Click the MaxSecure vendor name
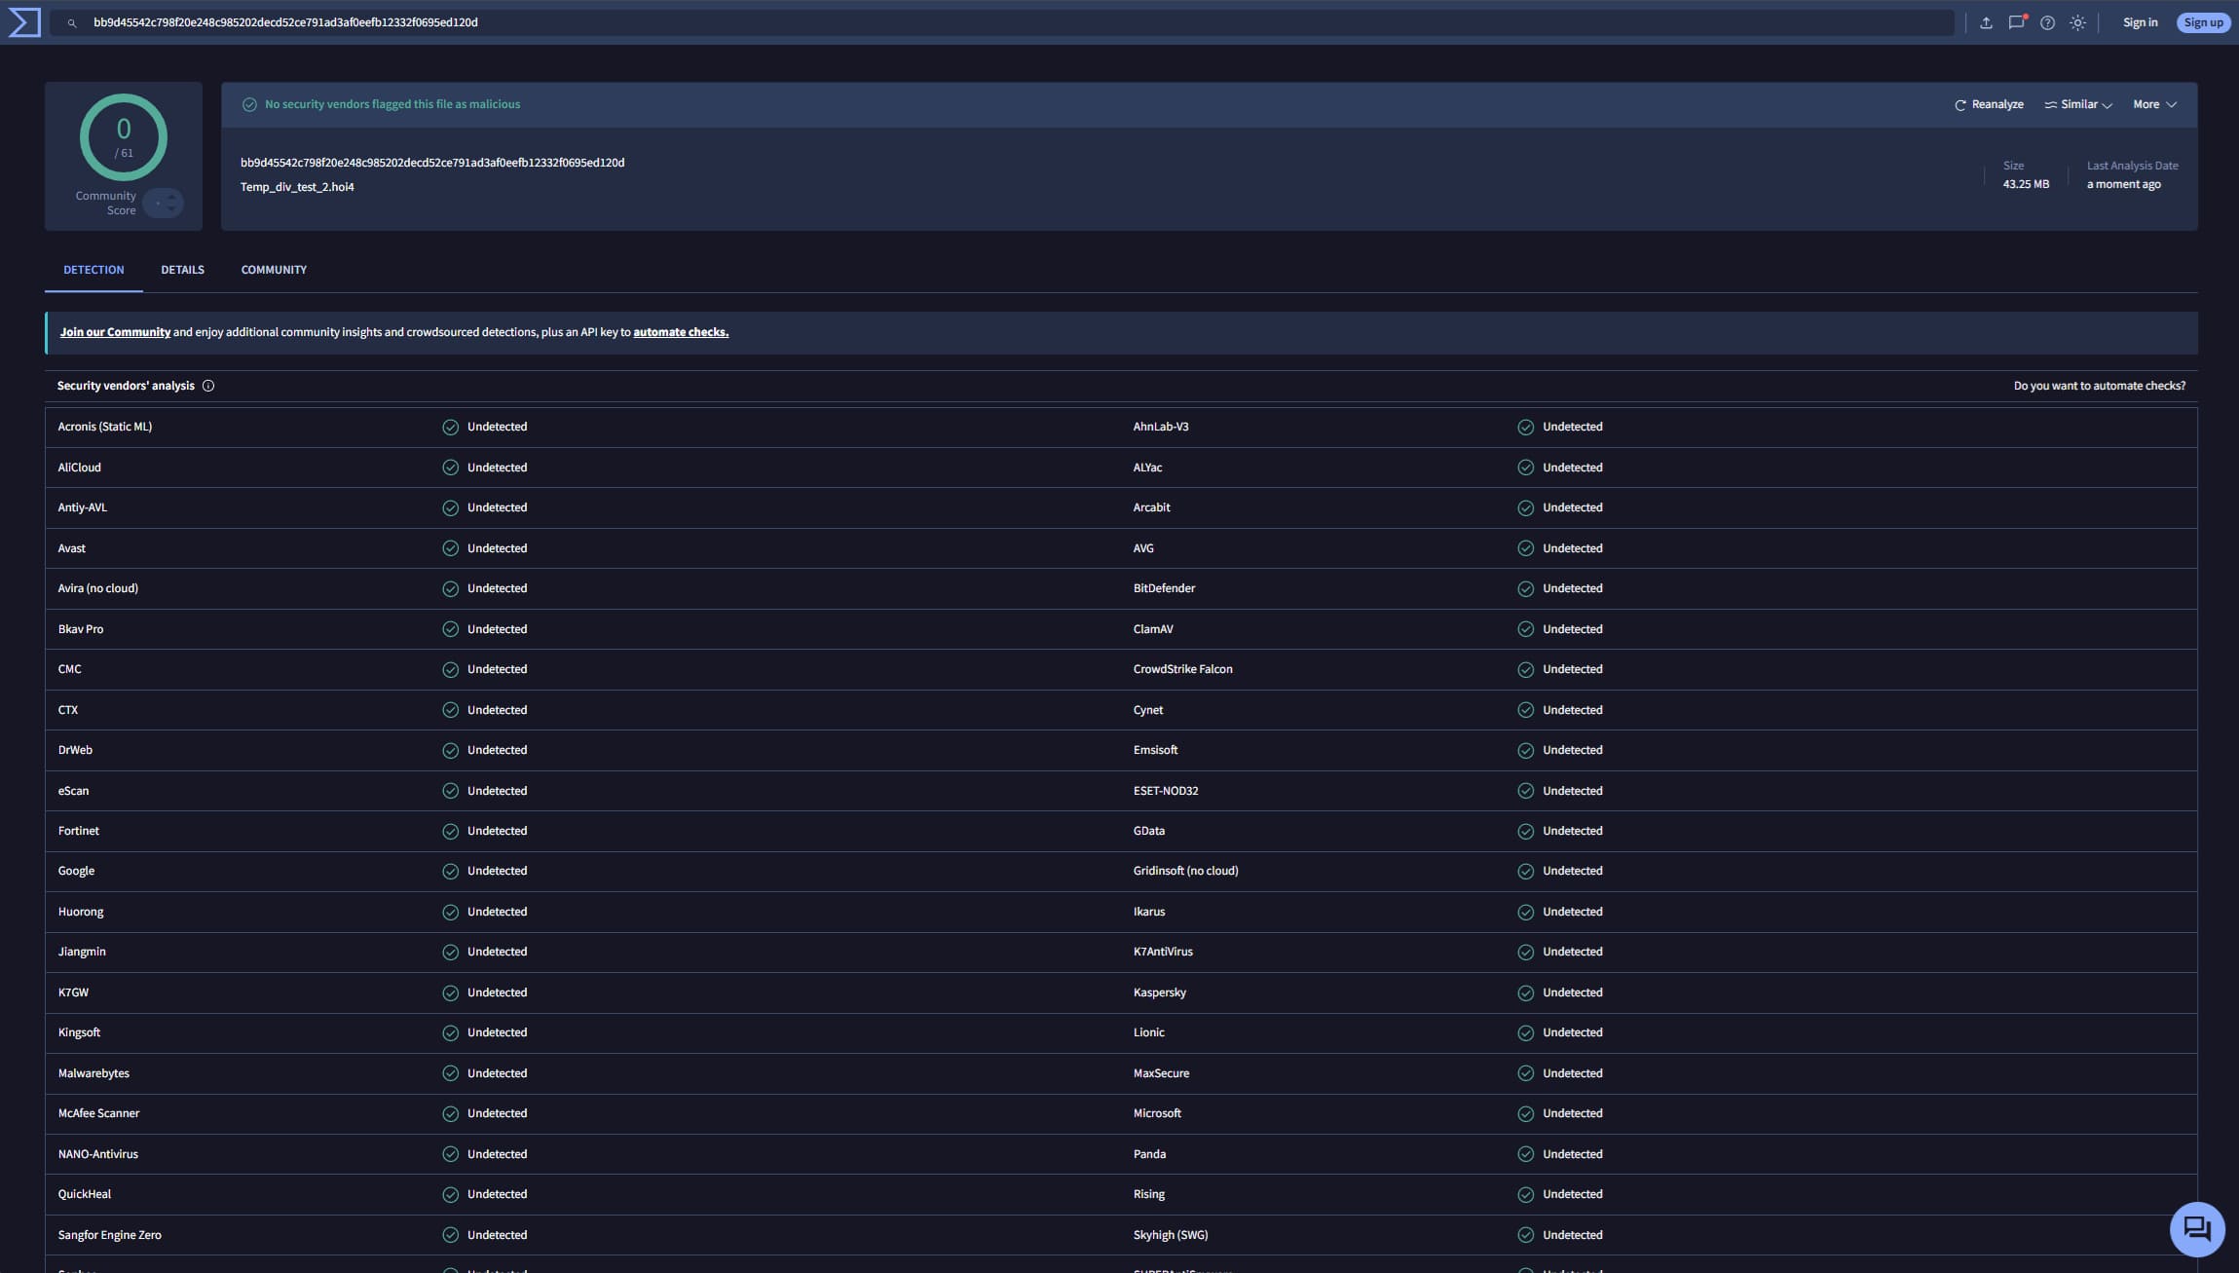The width and height of the screenshot is (2239, 1273). 1161,1073
